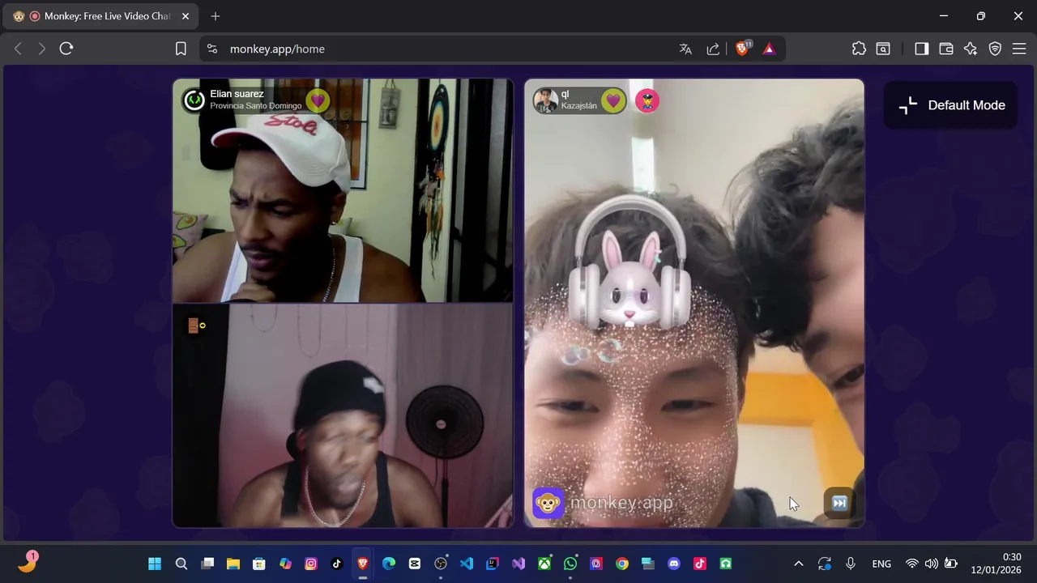Open IntelliJ IDEA from taskbar
The image size is (1037, 583).
pos(493,564)
